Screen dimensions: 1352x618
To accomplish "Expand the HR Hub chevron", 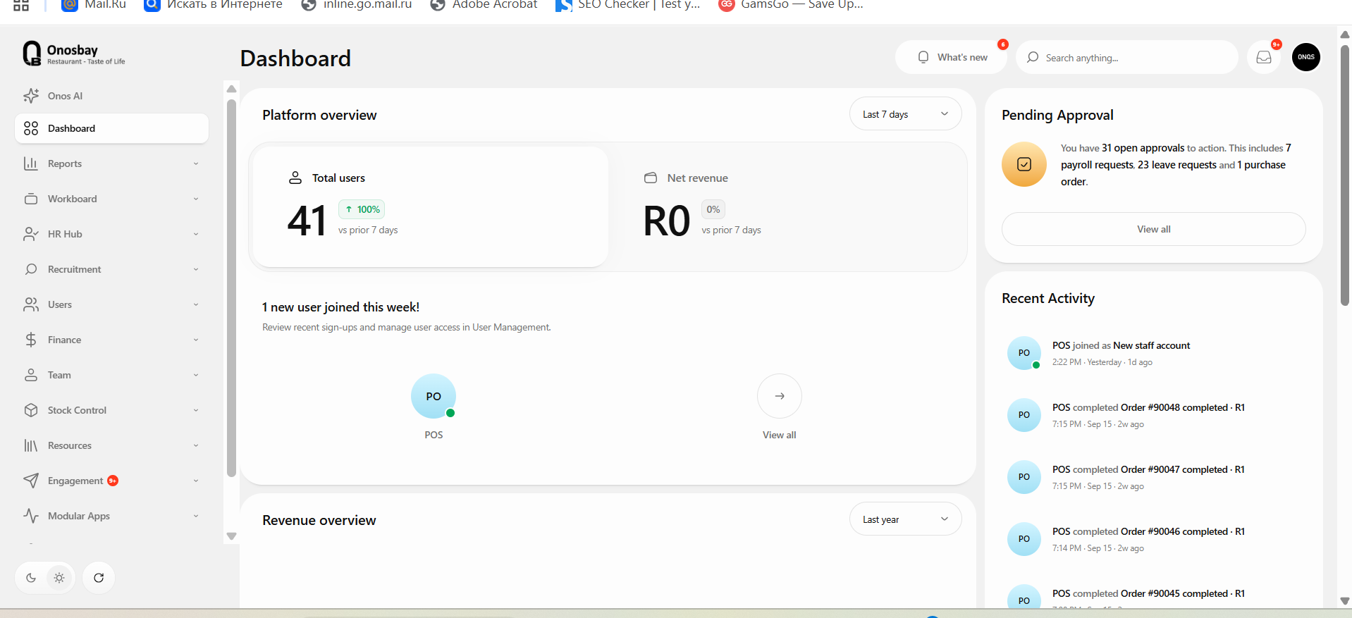I will [196, 234].
